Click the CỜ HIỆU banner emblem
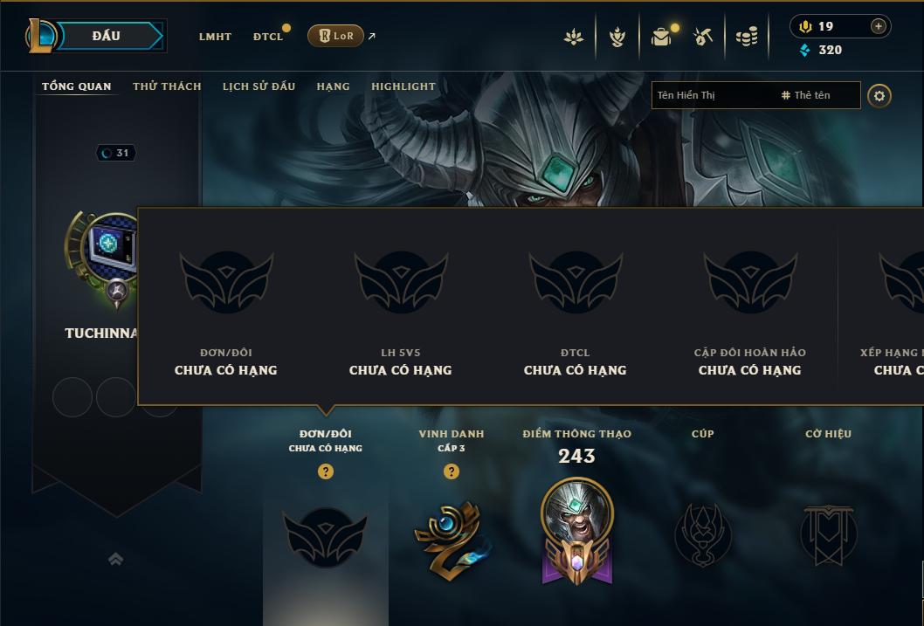Image resolution: width=924 pixels, height=626 pixels. (x=828, y=534)
